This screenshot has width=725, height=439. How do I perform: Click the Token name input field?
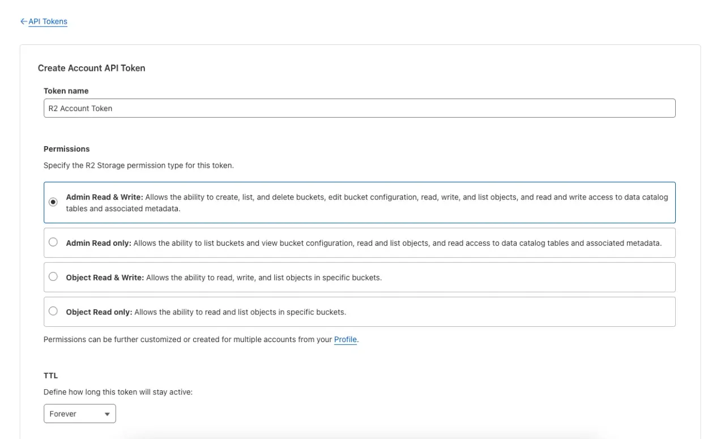(359, 108)
